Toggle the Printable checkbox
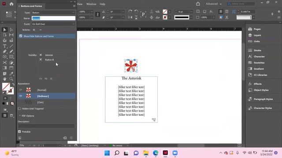282x158 pixels. 19,132
